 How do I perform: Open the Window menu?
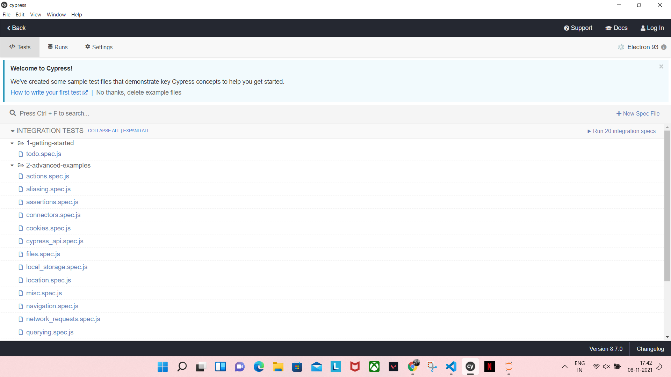[x=56, y=15]
